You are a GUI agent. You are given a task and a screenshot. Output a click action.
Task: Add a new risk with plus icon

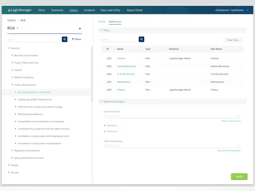(80, 28)
